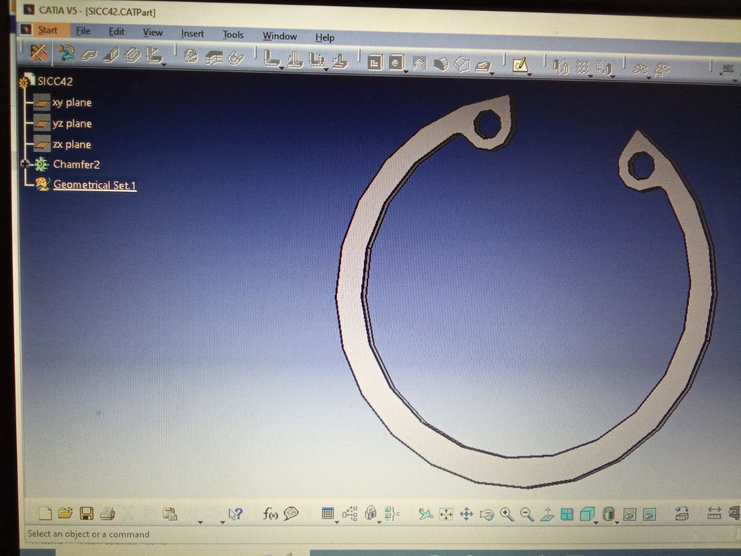Click the Isometric View cube icon

587,514
